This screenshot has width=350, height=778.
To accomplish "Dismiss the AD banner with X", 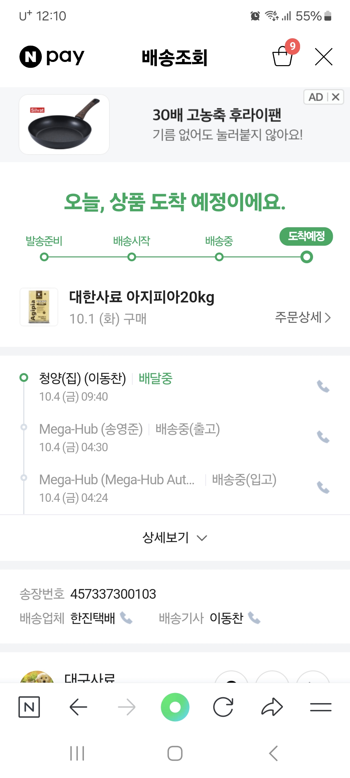I will pyautogui.click(x=336, y=97).
